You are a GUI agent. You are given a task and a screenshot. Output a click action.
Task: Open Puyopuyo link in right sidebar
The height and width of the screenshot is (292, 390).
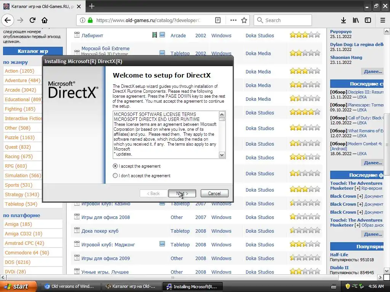point(341,32)
